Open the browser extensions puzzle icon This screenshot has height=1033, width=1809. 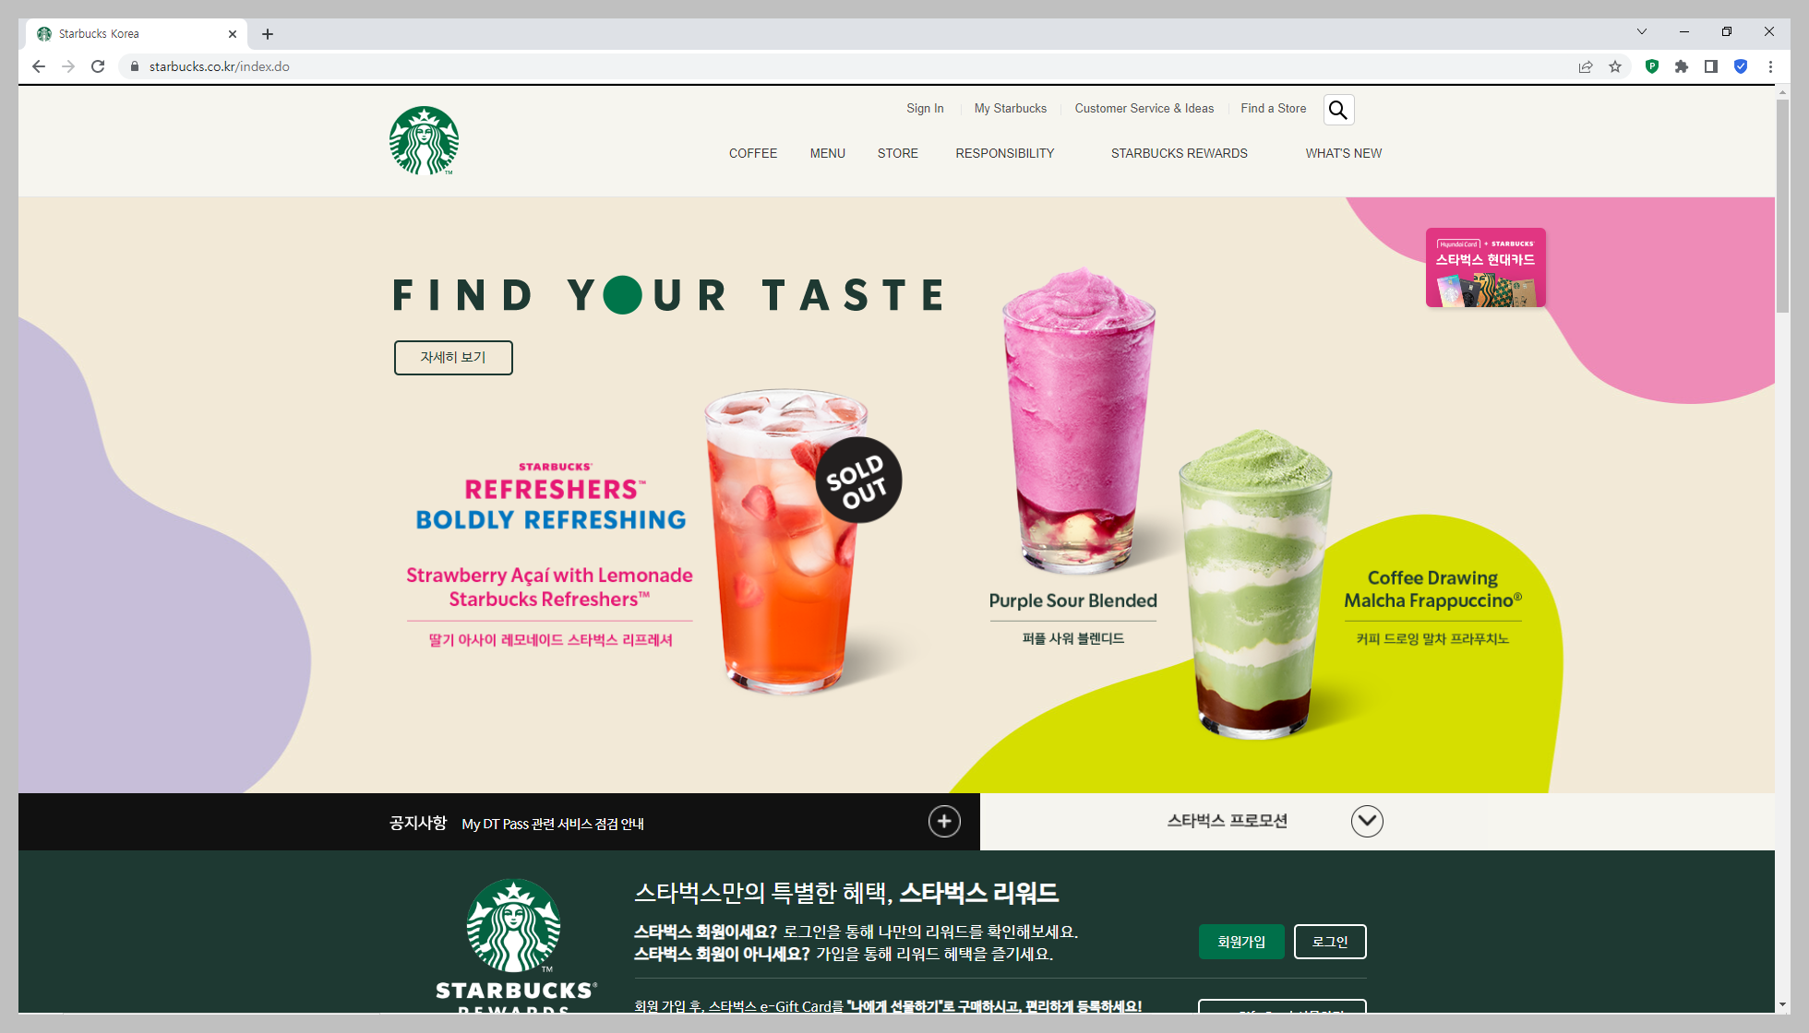1682,66
